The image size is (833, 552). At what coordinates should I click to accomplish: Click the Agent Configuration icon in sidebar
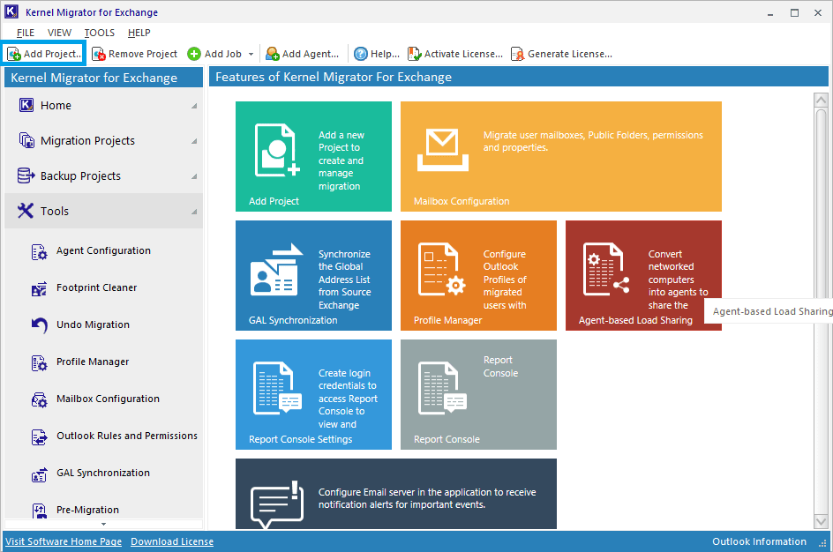(39, 251)
